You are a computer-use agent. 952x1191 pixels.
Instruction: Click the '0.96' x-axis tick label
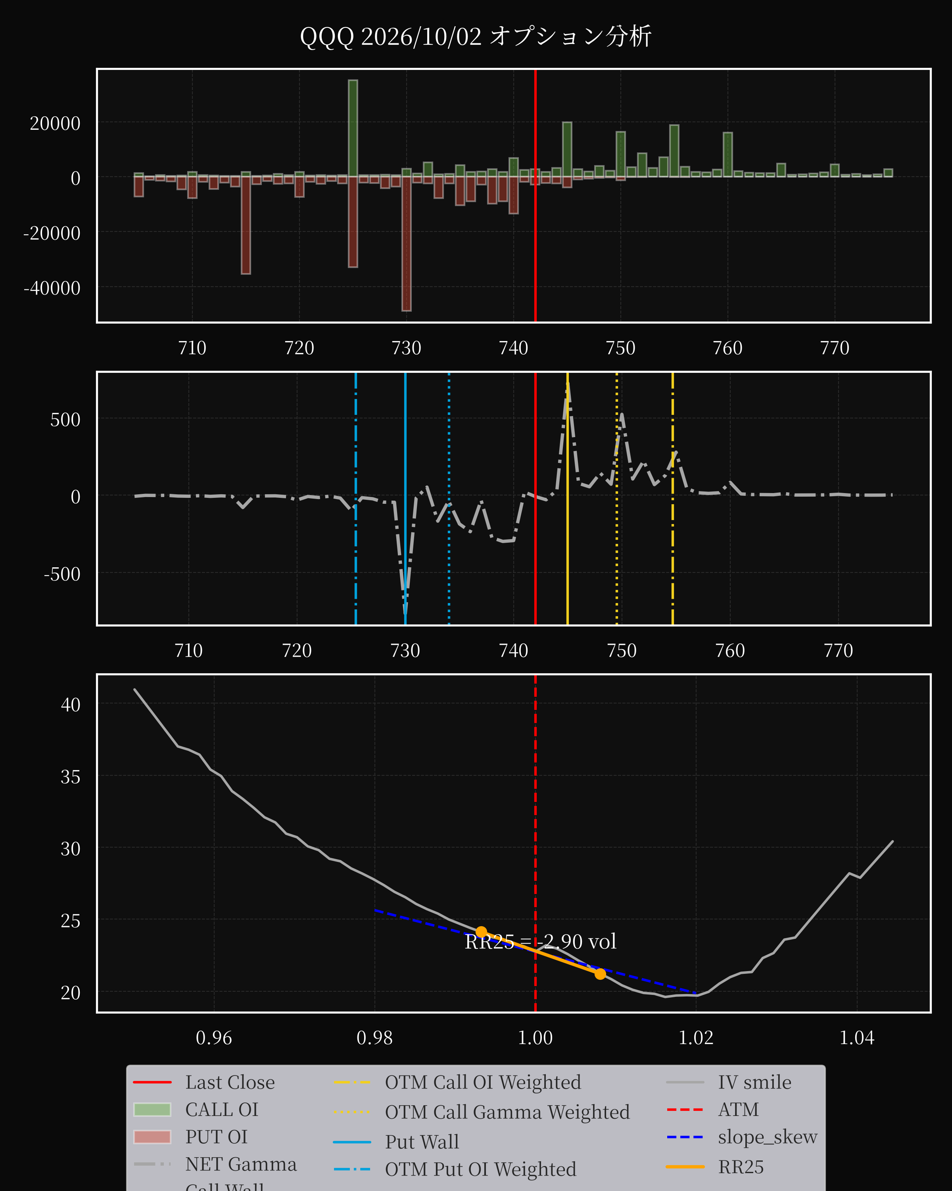213,1038
